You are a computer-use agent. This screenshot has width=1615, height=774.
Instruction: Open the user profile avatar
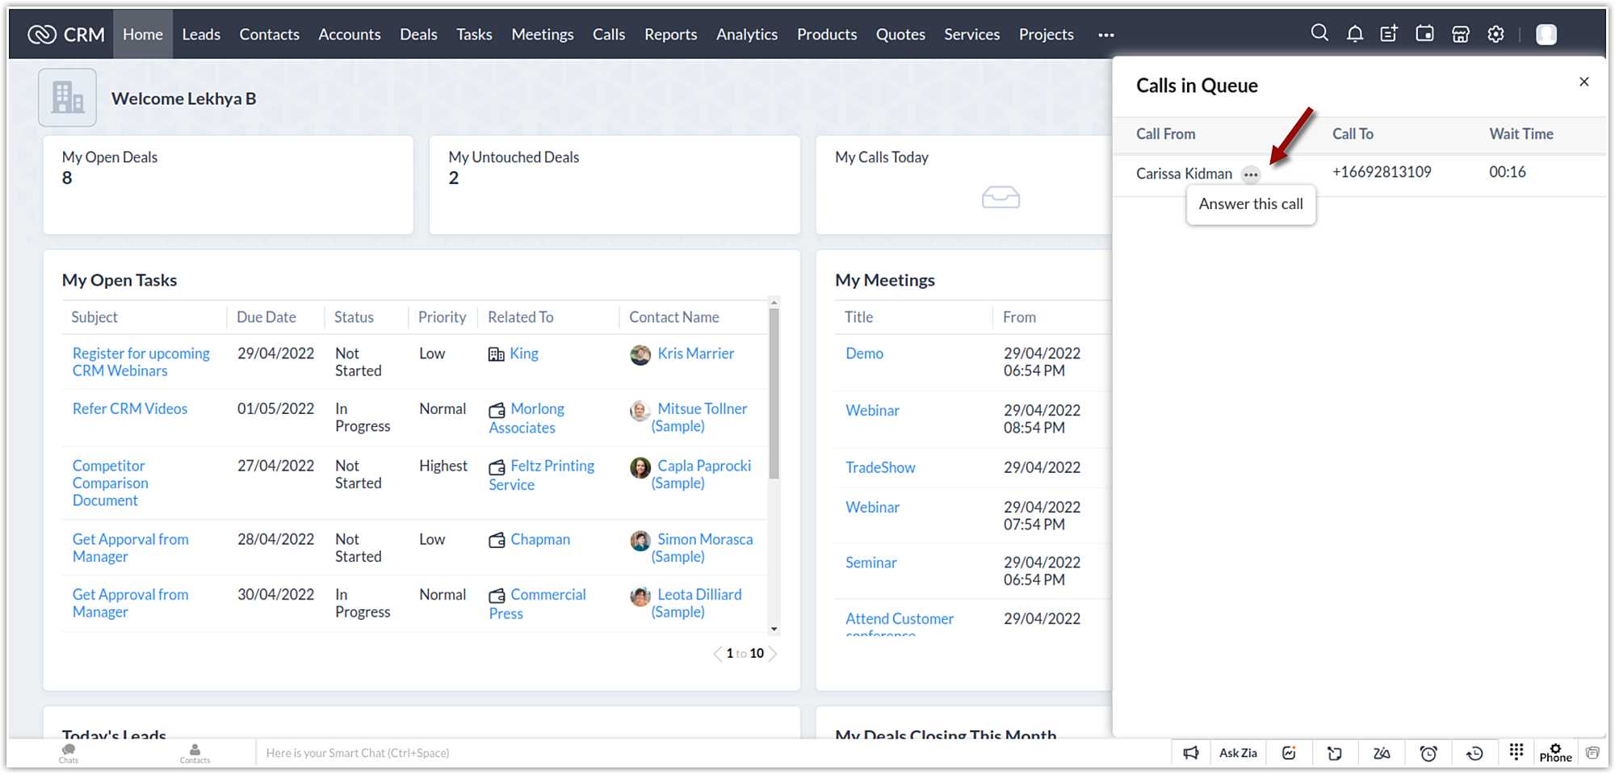[1546, 34]
